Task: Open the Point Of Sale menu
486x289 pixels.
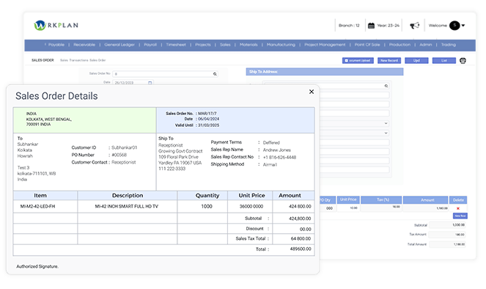Action: (x=367, y=45)
